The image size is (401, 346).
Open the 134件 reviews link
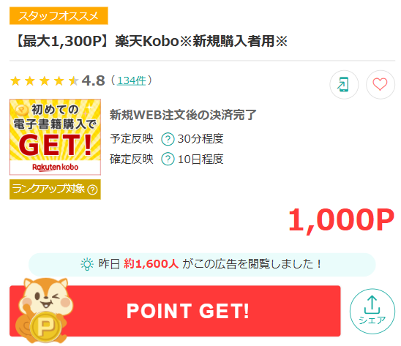(x=132, y=80)
